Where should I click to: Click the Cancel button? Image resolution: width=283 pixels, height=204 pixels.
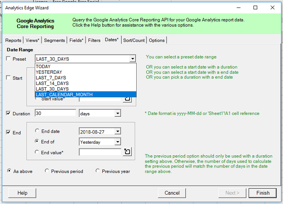172,193
